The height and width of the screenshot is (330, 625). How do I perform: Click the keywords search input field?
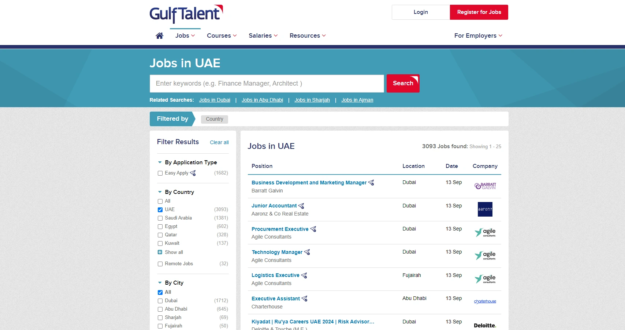click(x=267, y=83)
